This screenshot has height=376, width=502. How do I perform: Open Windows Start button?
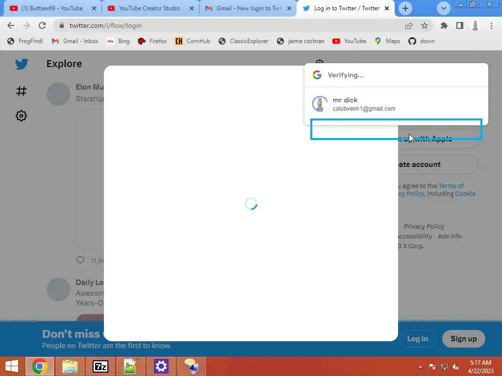coord(12,366)
